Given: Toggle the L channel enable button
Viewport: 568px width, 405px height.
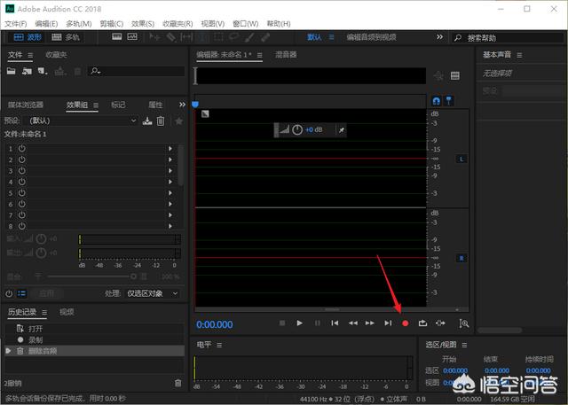Looking at the screenshot, I should pos(461,159).
